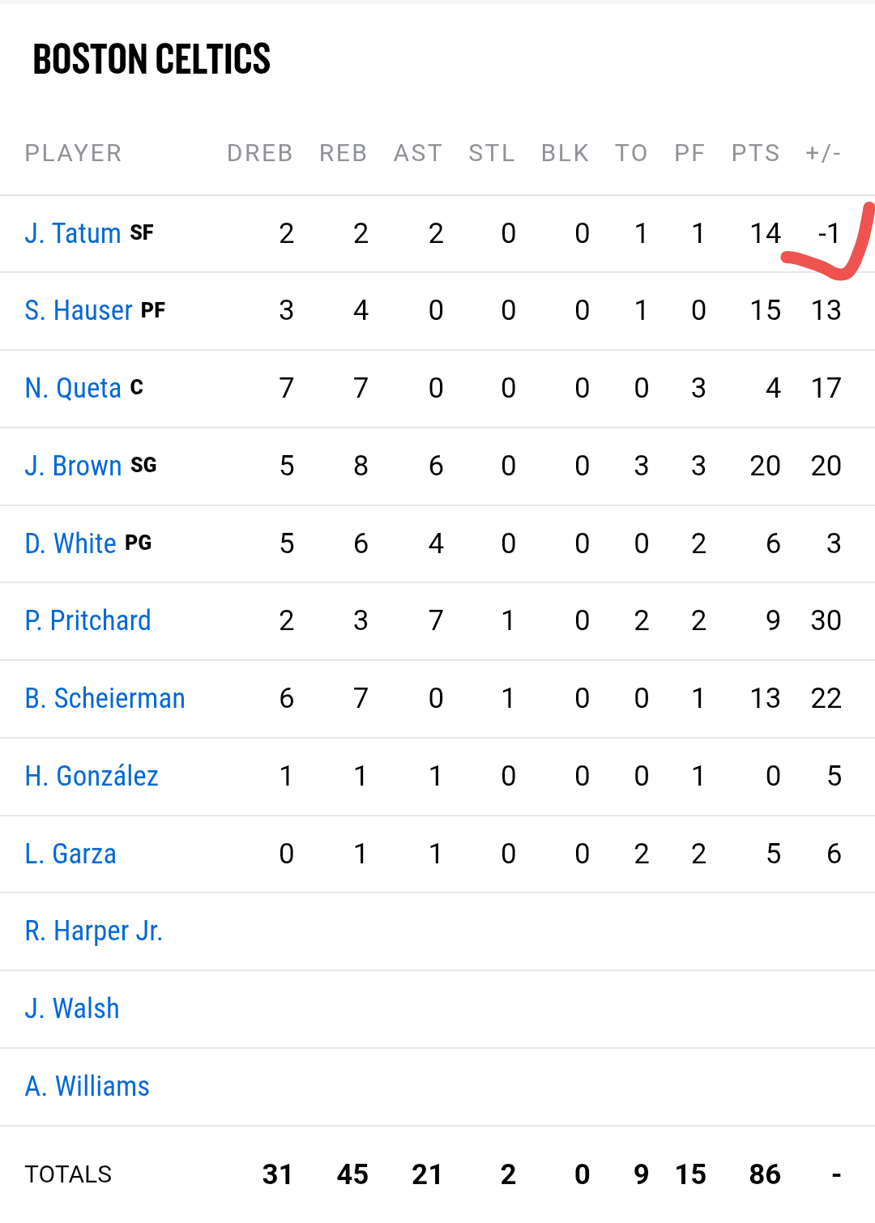875x1223 pixels.
Task: Click the AST column header
Action: click(418, 153)
